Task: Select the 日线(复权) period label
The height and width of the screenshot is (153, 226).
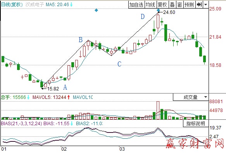Action: (x=12, y=5)
